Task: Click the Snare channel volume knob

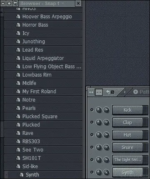Action: click(x=106, y=147)
